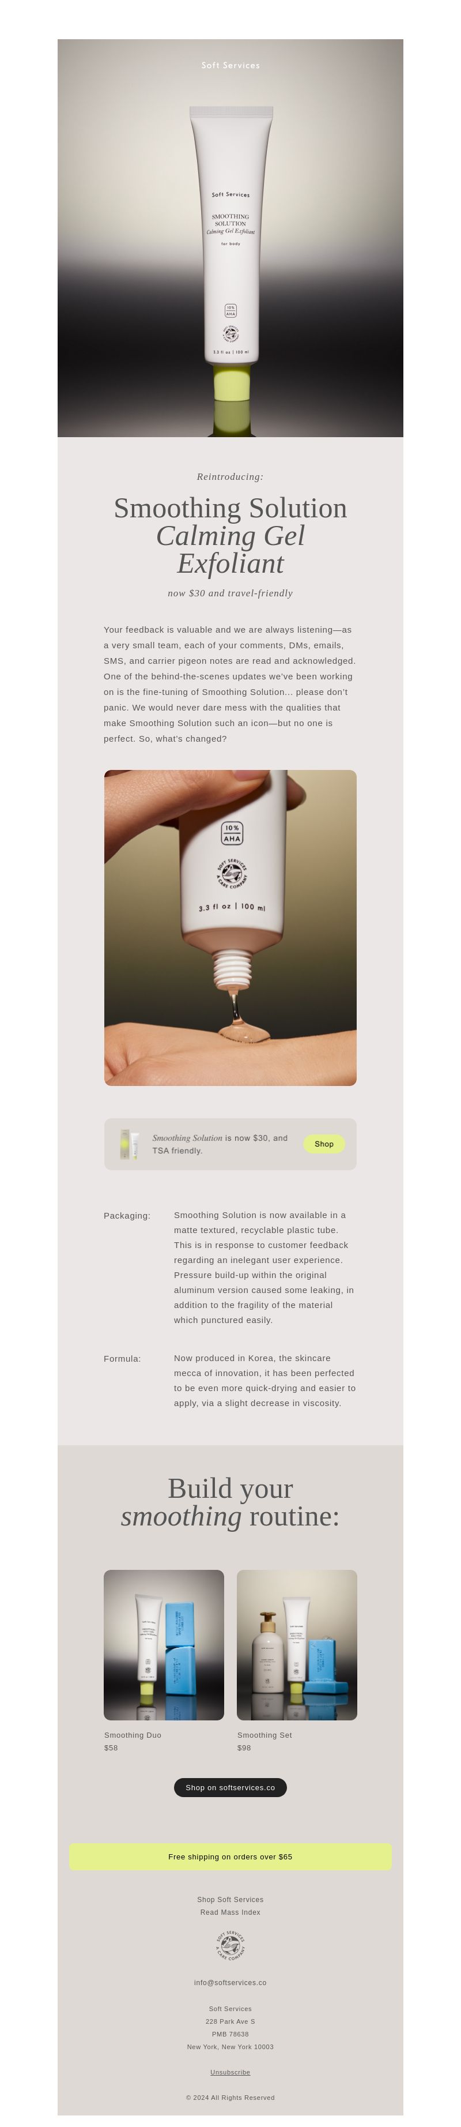461x2127 pixels.
Task: Click the Build your smoothing routine heading
Action: point(230,1502)
